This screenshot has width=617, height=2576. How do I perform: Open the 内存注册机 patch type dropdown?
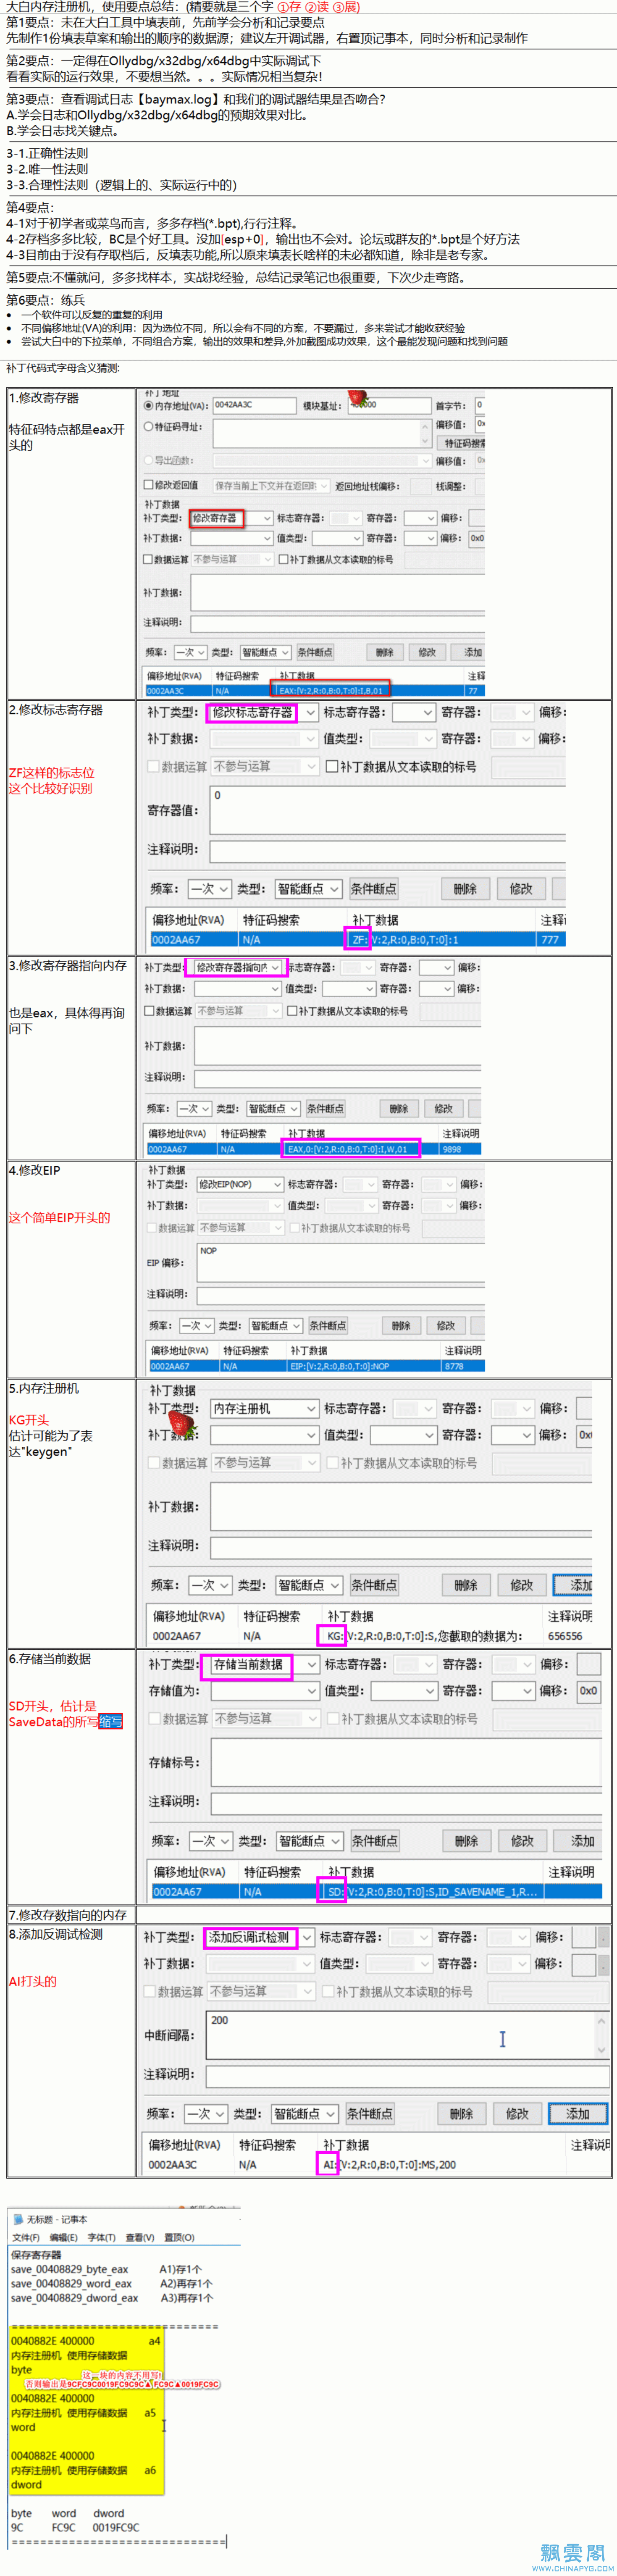(264, 1408)
